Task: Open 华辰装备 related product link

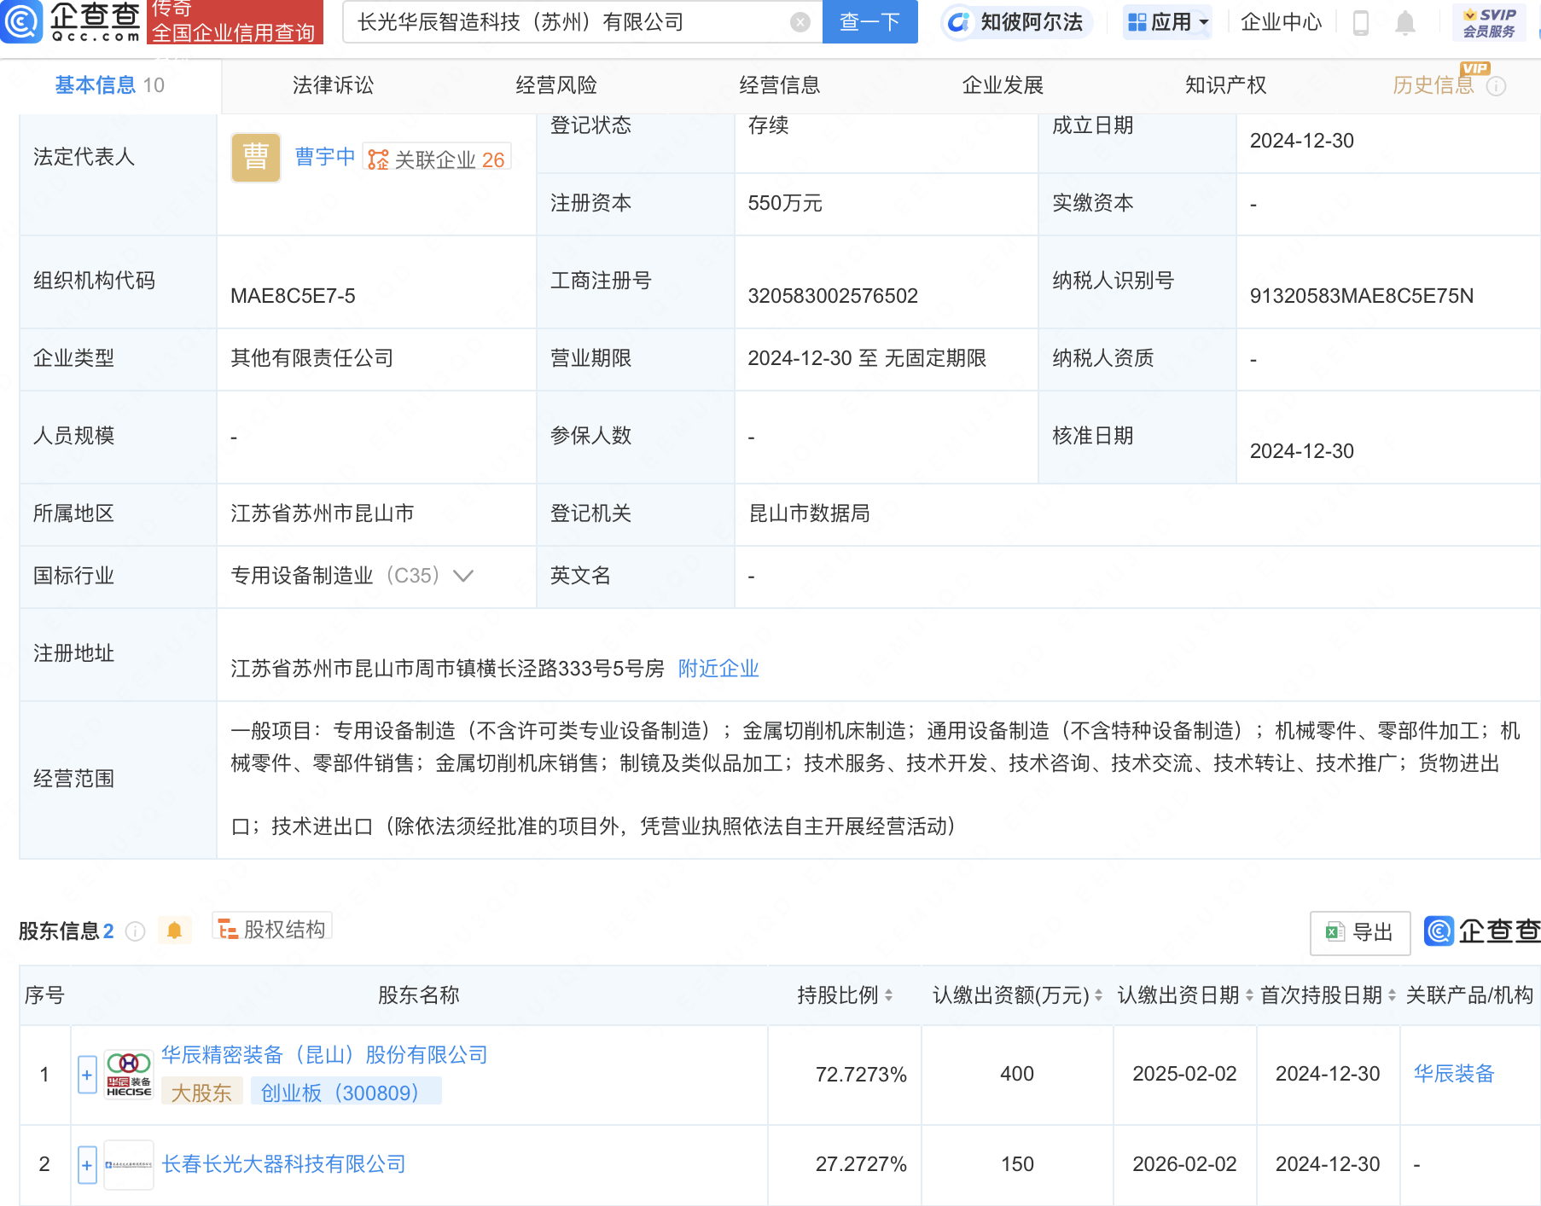Action: [1454, 1074]
